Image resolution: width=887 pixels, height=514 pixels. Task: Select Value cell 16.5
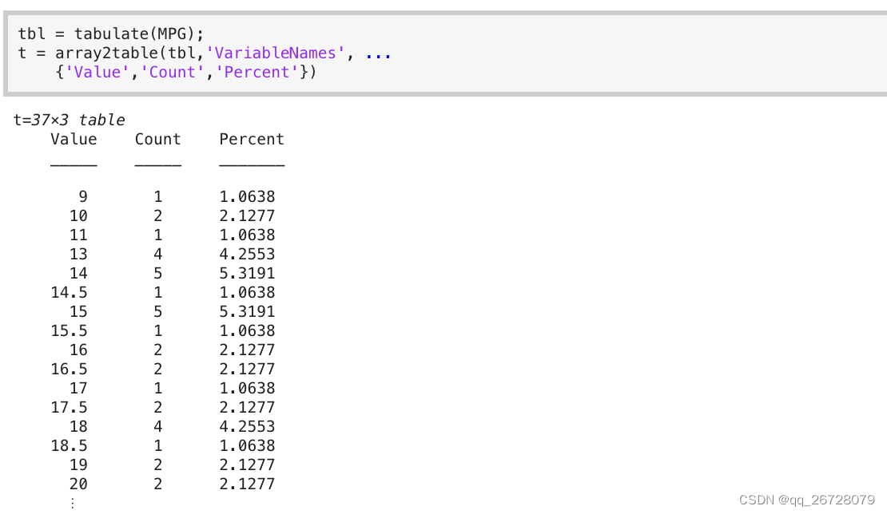coord(69,370)
